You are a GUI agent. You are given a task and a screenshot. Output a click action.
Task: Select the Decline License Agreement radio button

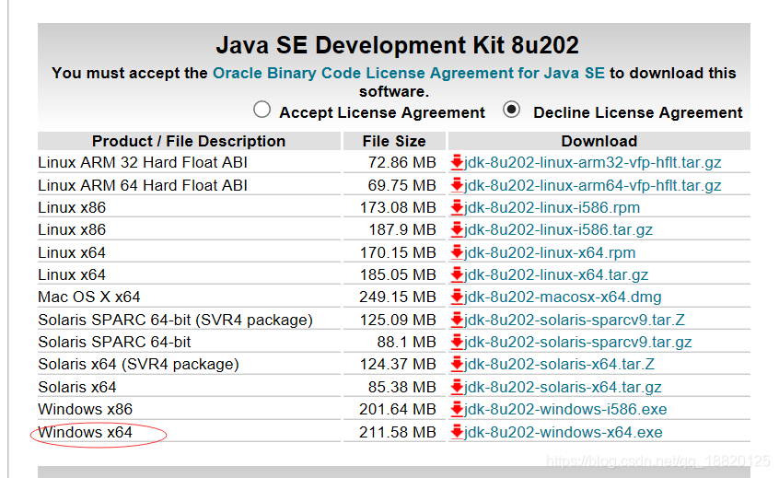point(511,110)
